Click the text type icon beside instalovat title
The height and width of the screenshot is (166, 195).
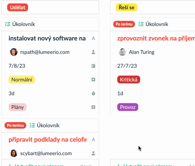coord(93,38)
